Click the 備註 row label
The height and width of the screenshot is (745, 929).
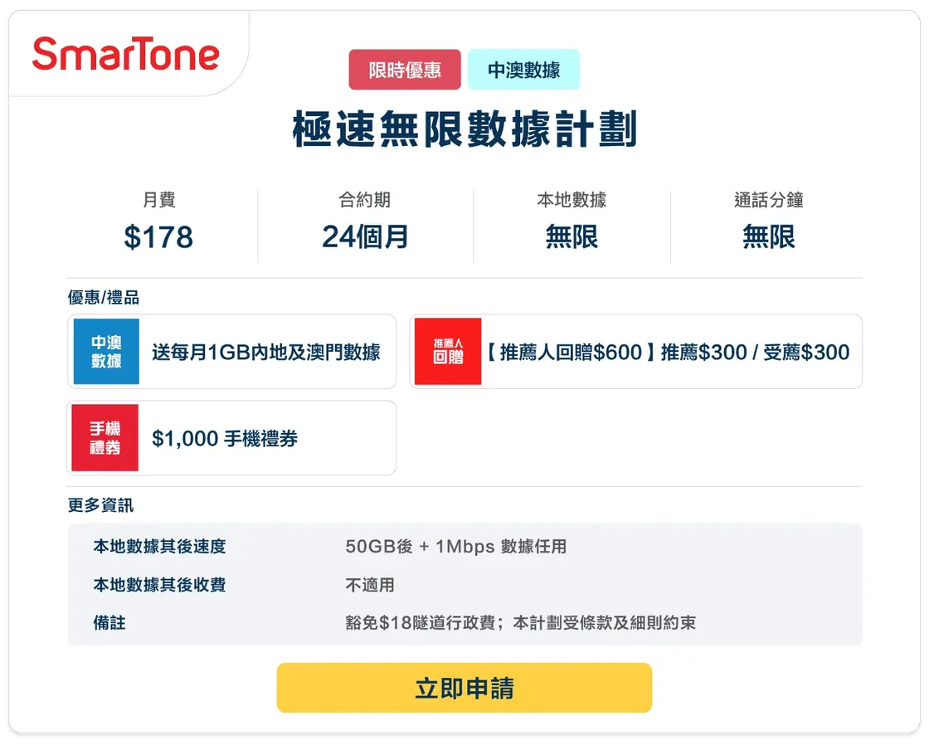[109, 623]
